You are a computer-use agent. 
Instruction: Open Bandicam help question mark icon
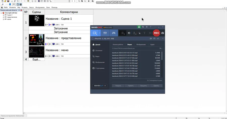pos(151,27)
